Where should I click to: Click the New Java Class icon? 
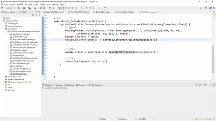pyautogui.click(x=44, y=8)
